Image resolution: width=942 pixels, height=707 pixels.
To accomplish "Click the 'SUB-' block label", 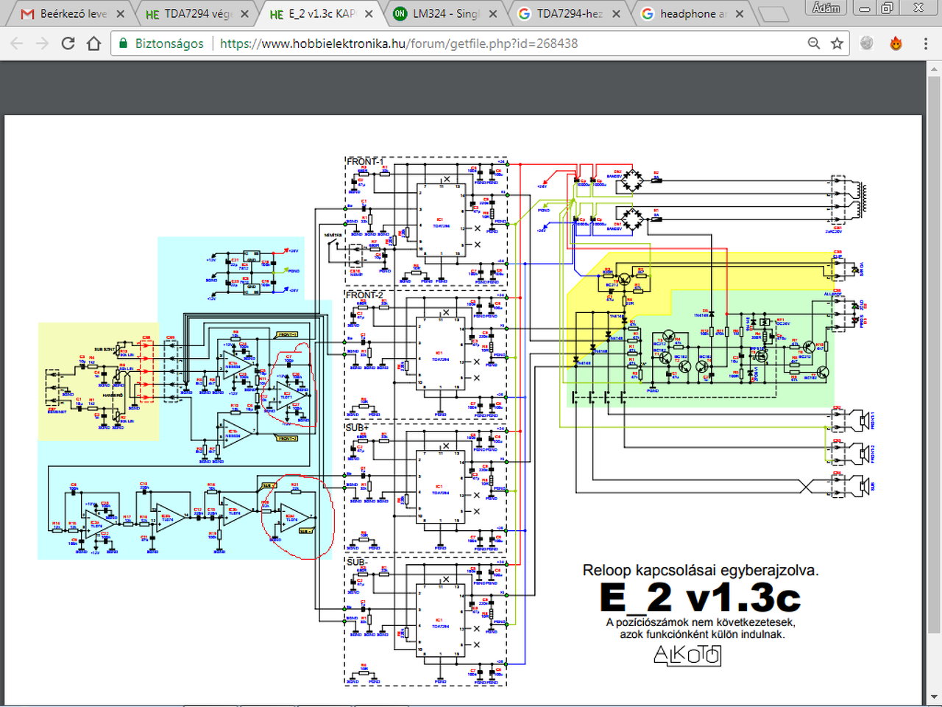I will [x=357, y=562].
